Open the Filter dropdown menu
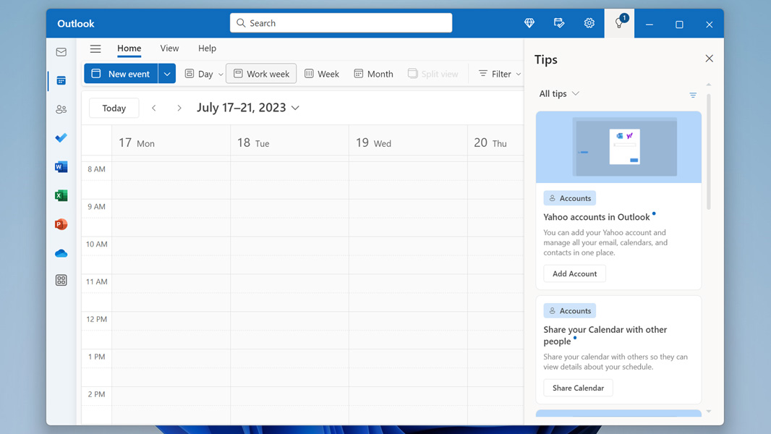The width and height of the screenshot is (771, 434). point(498,73)
